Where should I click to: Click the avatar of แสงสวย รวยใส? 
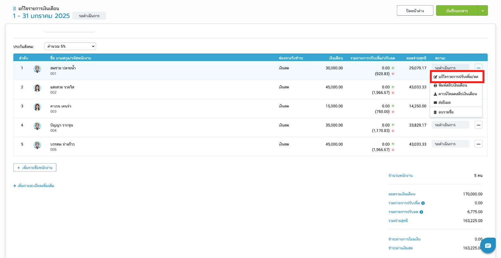tap(37, 88)
